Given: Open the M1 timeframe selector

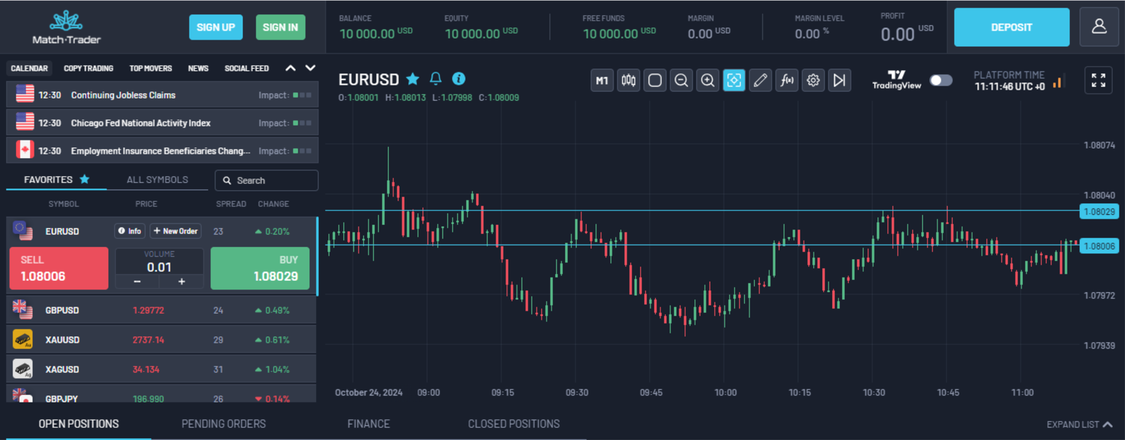Looking at the screenshot, I should (x=602, y=80).
